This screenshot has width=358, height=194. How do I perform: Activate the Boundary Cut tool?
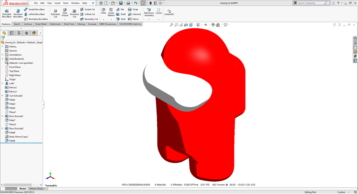pyautogui.click(x=89, y=19)
